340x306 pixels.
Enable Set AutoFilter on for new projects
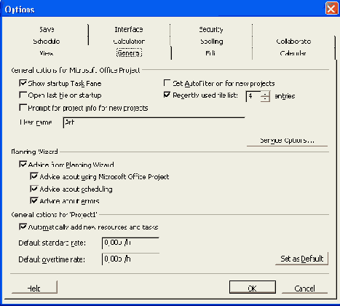coord(167,83)
